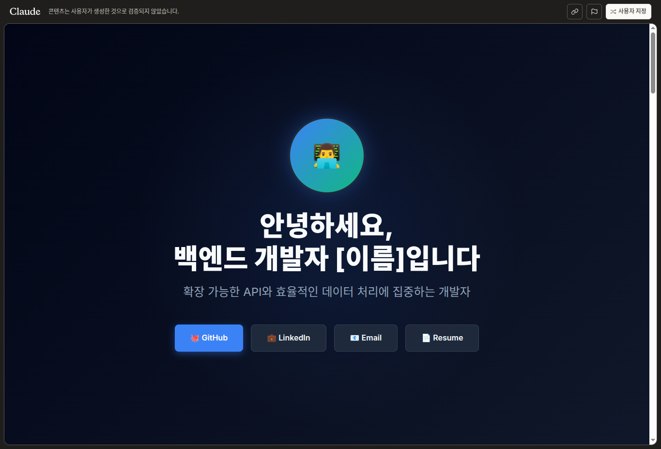This screenshot has height=449, width=661.
Task: Click the Claude logo in the header
Action: click(x=25, y=11)
